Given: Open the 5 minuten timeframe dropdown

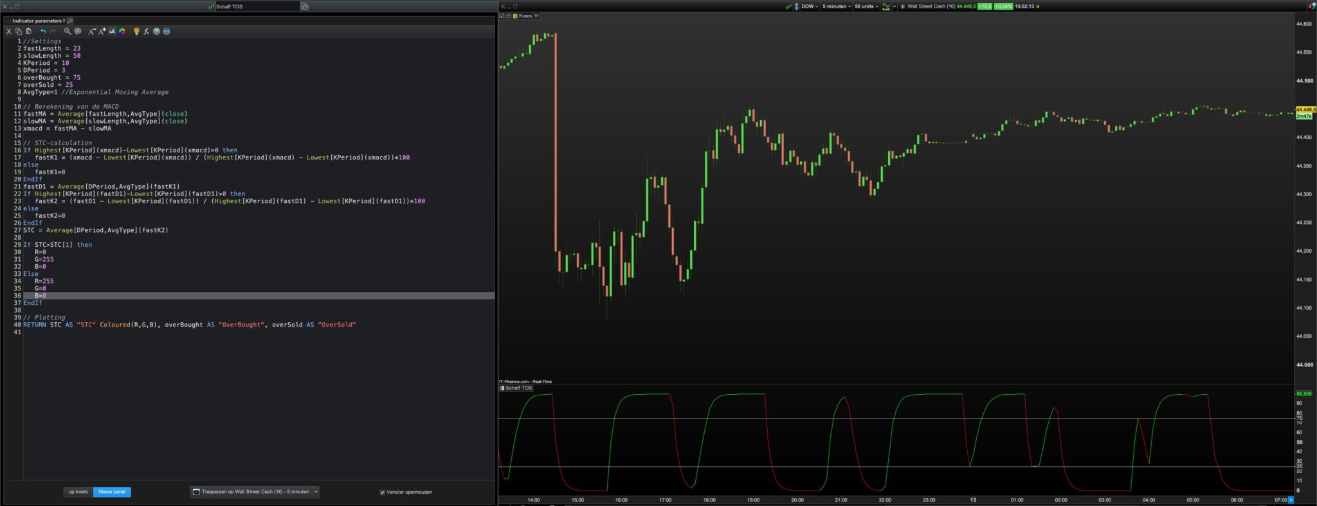Looking at the screenshot, I should point(837,6).
